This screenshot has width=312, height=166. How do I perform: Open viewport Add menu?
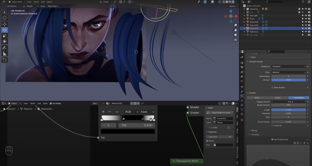coord(43,2)
